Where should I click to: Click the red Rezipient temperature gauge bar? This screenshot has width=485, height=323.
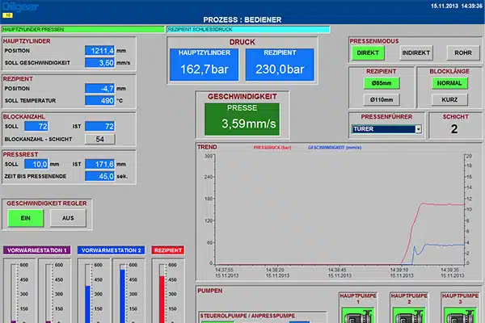coord(162,300)
